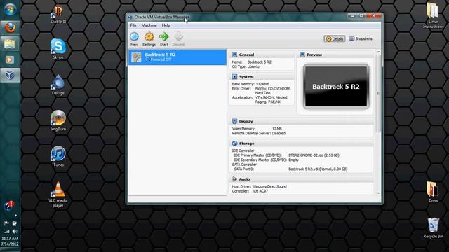
Task: Switch to the Details view
Action: click(x=335, y=39)
